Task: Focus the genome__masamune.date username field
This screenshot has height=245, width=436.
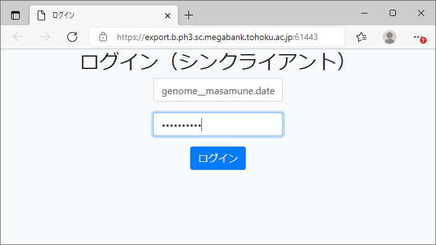Action: (218, 90)
